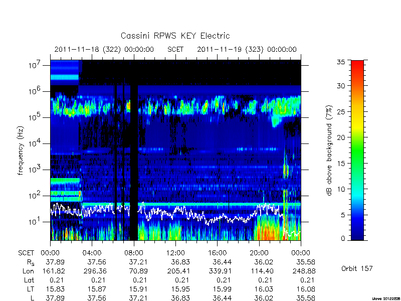This screenshot has width=401, height=301.
Task: Click "36.83" in the Rs row
Action: click(180, 262)
